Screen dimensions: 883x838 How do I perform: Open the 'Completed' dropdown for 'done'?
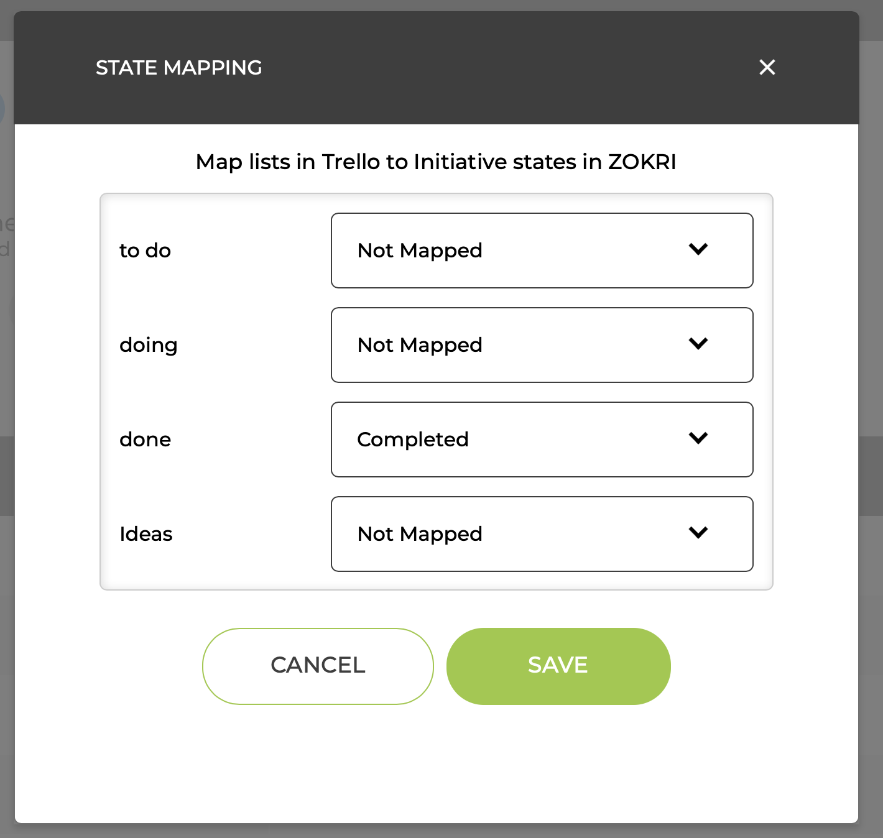tap(542, 439)
